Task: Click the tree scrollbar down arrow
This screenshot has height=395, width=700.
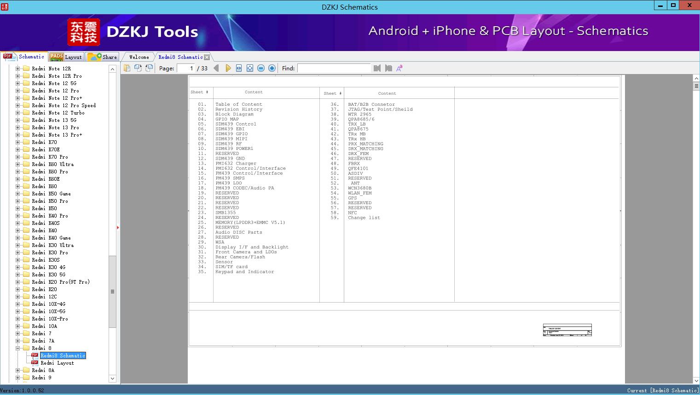Action: tap(112, 378)
